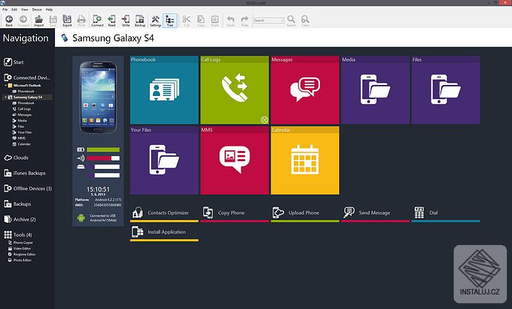
Task: Open the Dial action
Action: tap(445, 213)
